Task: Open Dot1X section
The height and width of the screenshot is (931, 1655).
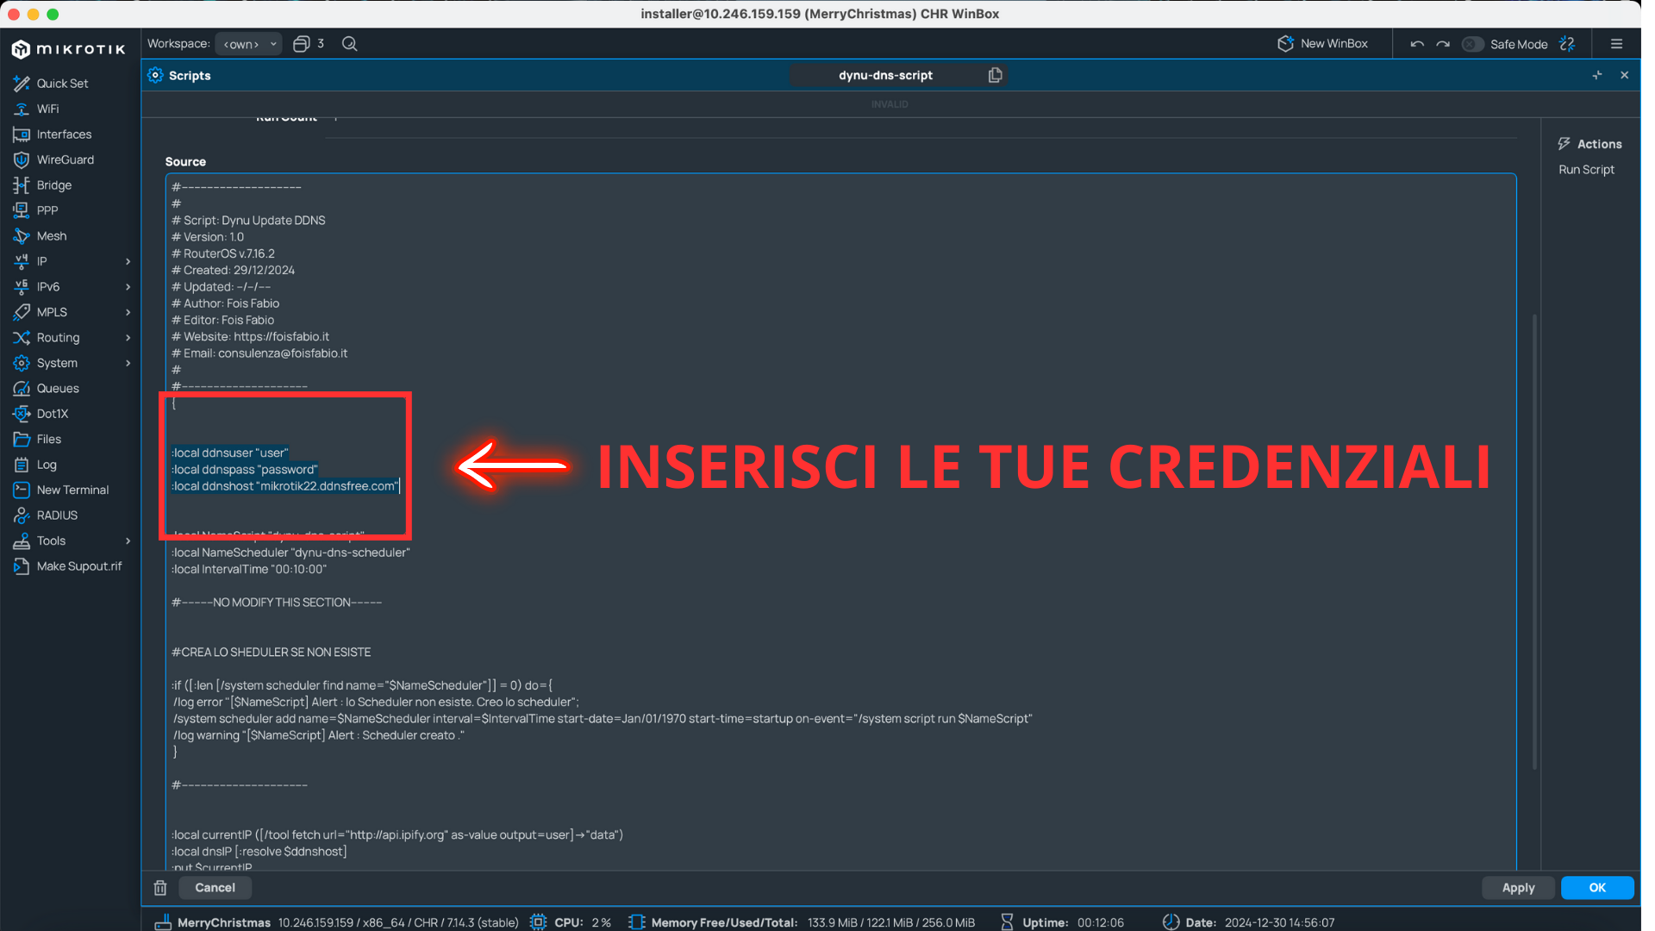Action: [52, 414]
